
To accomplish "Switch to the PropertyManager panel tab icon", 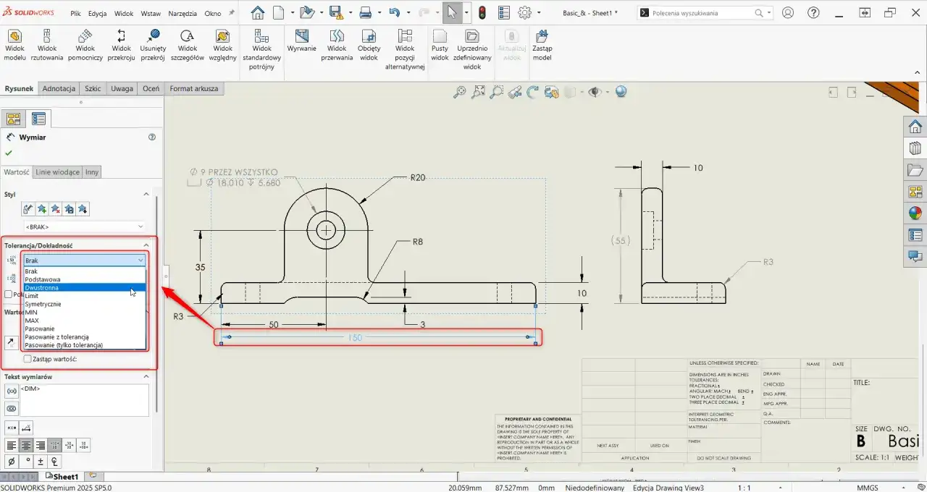I will (38, 119).
